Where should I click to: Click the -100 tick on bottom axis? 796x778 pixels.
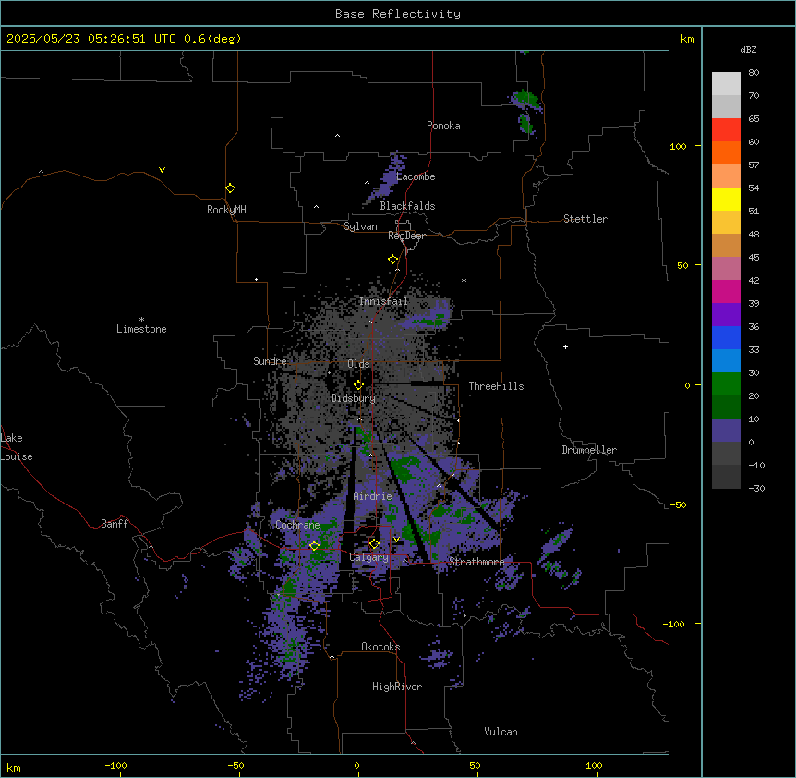pos(115,765)
